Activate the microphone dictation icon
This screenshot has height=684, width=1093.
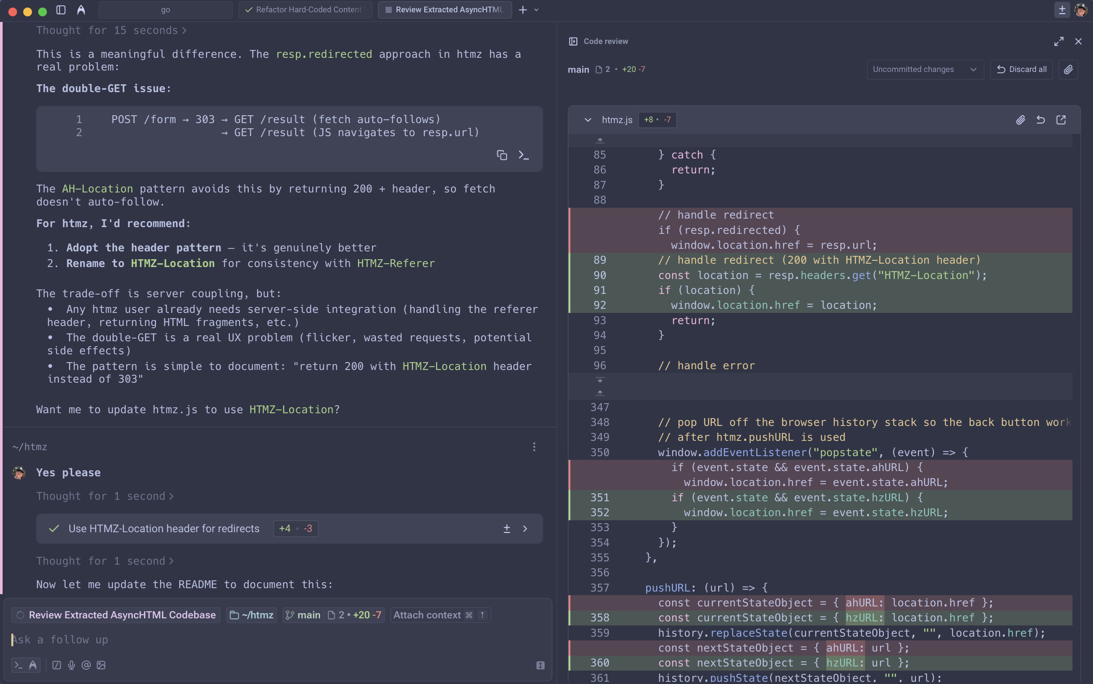(x=72, y=665)
